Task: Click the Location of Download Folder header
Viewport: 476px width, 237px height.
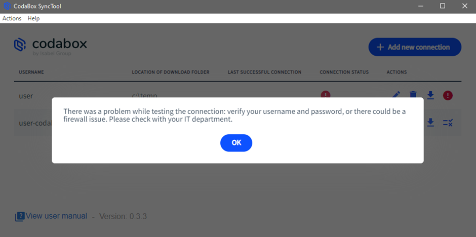Action: pyautogui.click(x=171, y=72)
